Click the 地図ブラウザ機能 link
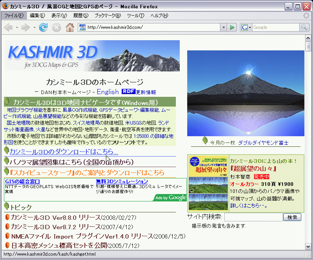This screenshot has height=260, width=313. (x=25, y=110)
